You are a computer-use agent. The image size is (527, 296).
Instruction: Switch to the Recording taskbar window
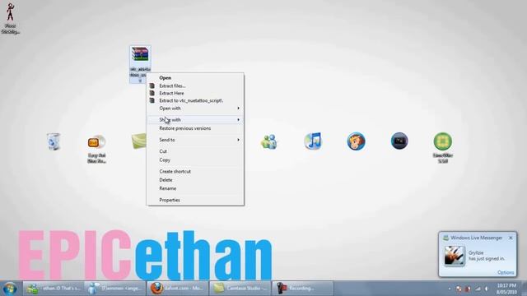pos(302,289)
